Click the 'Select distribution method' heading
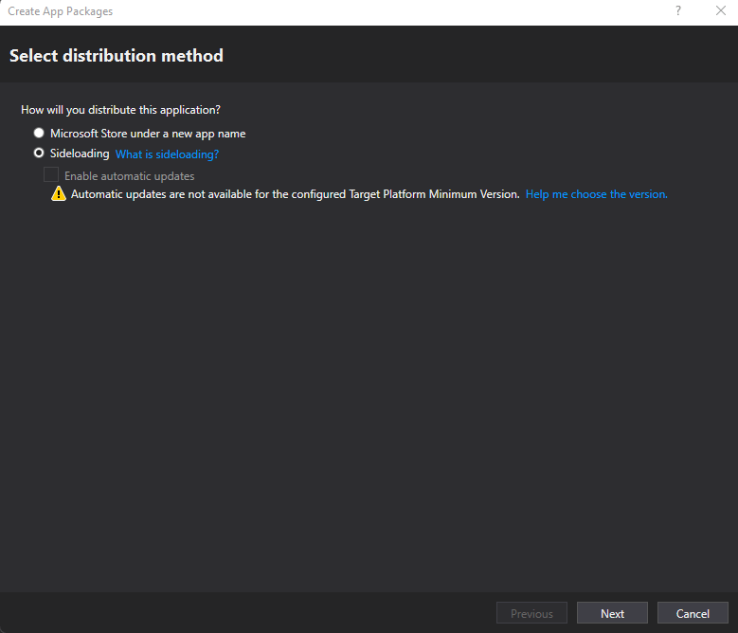Viewport: 738px width, 633px height. (x=117, y=56)
